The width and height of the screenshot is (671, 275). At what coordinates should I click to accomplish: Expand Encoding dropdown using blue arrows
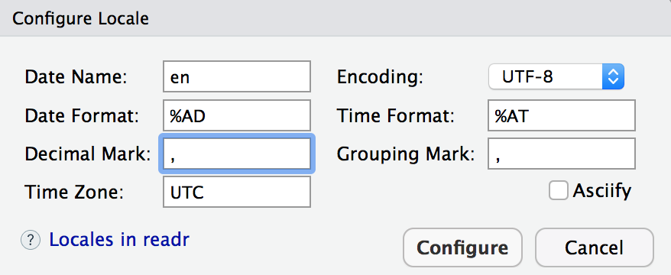coord(613,77)
